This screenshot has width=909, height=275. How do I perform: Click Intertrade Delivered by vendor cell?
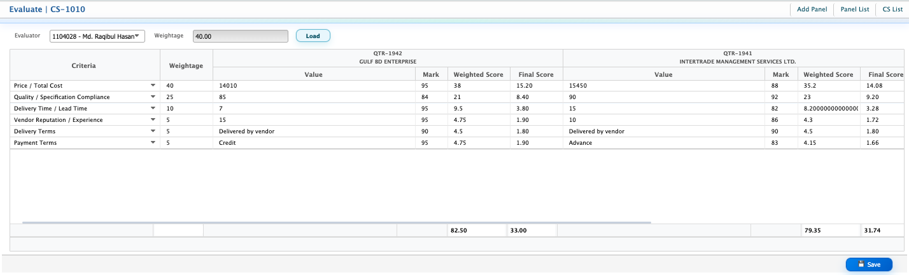[664, 131]
